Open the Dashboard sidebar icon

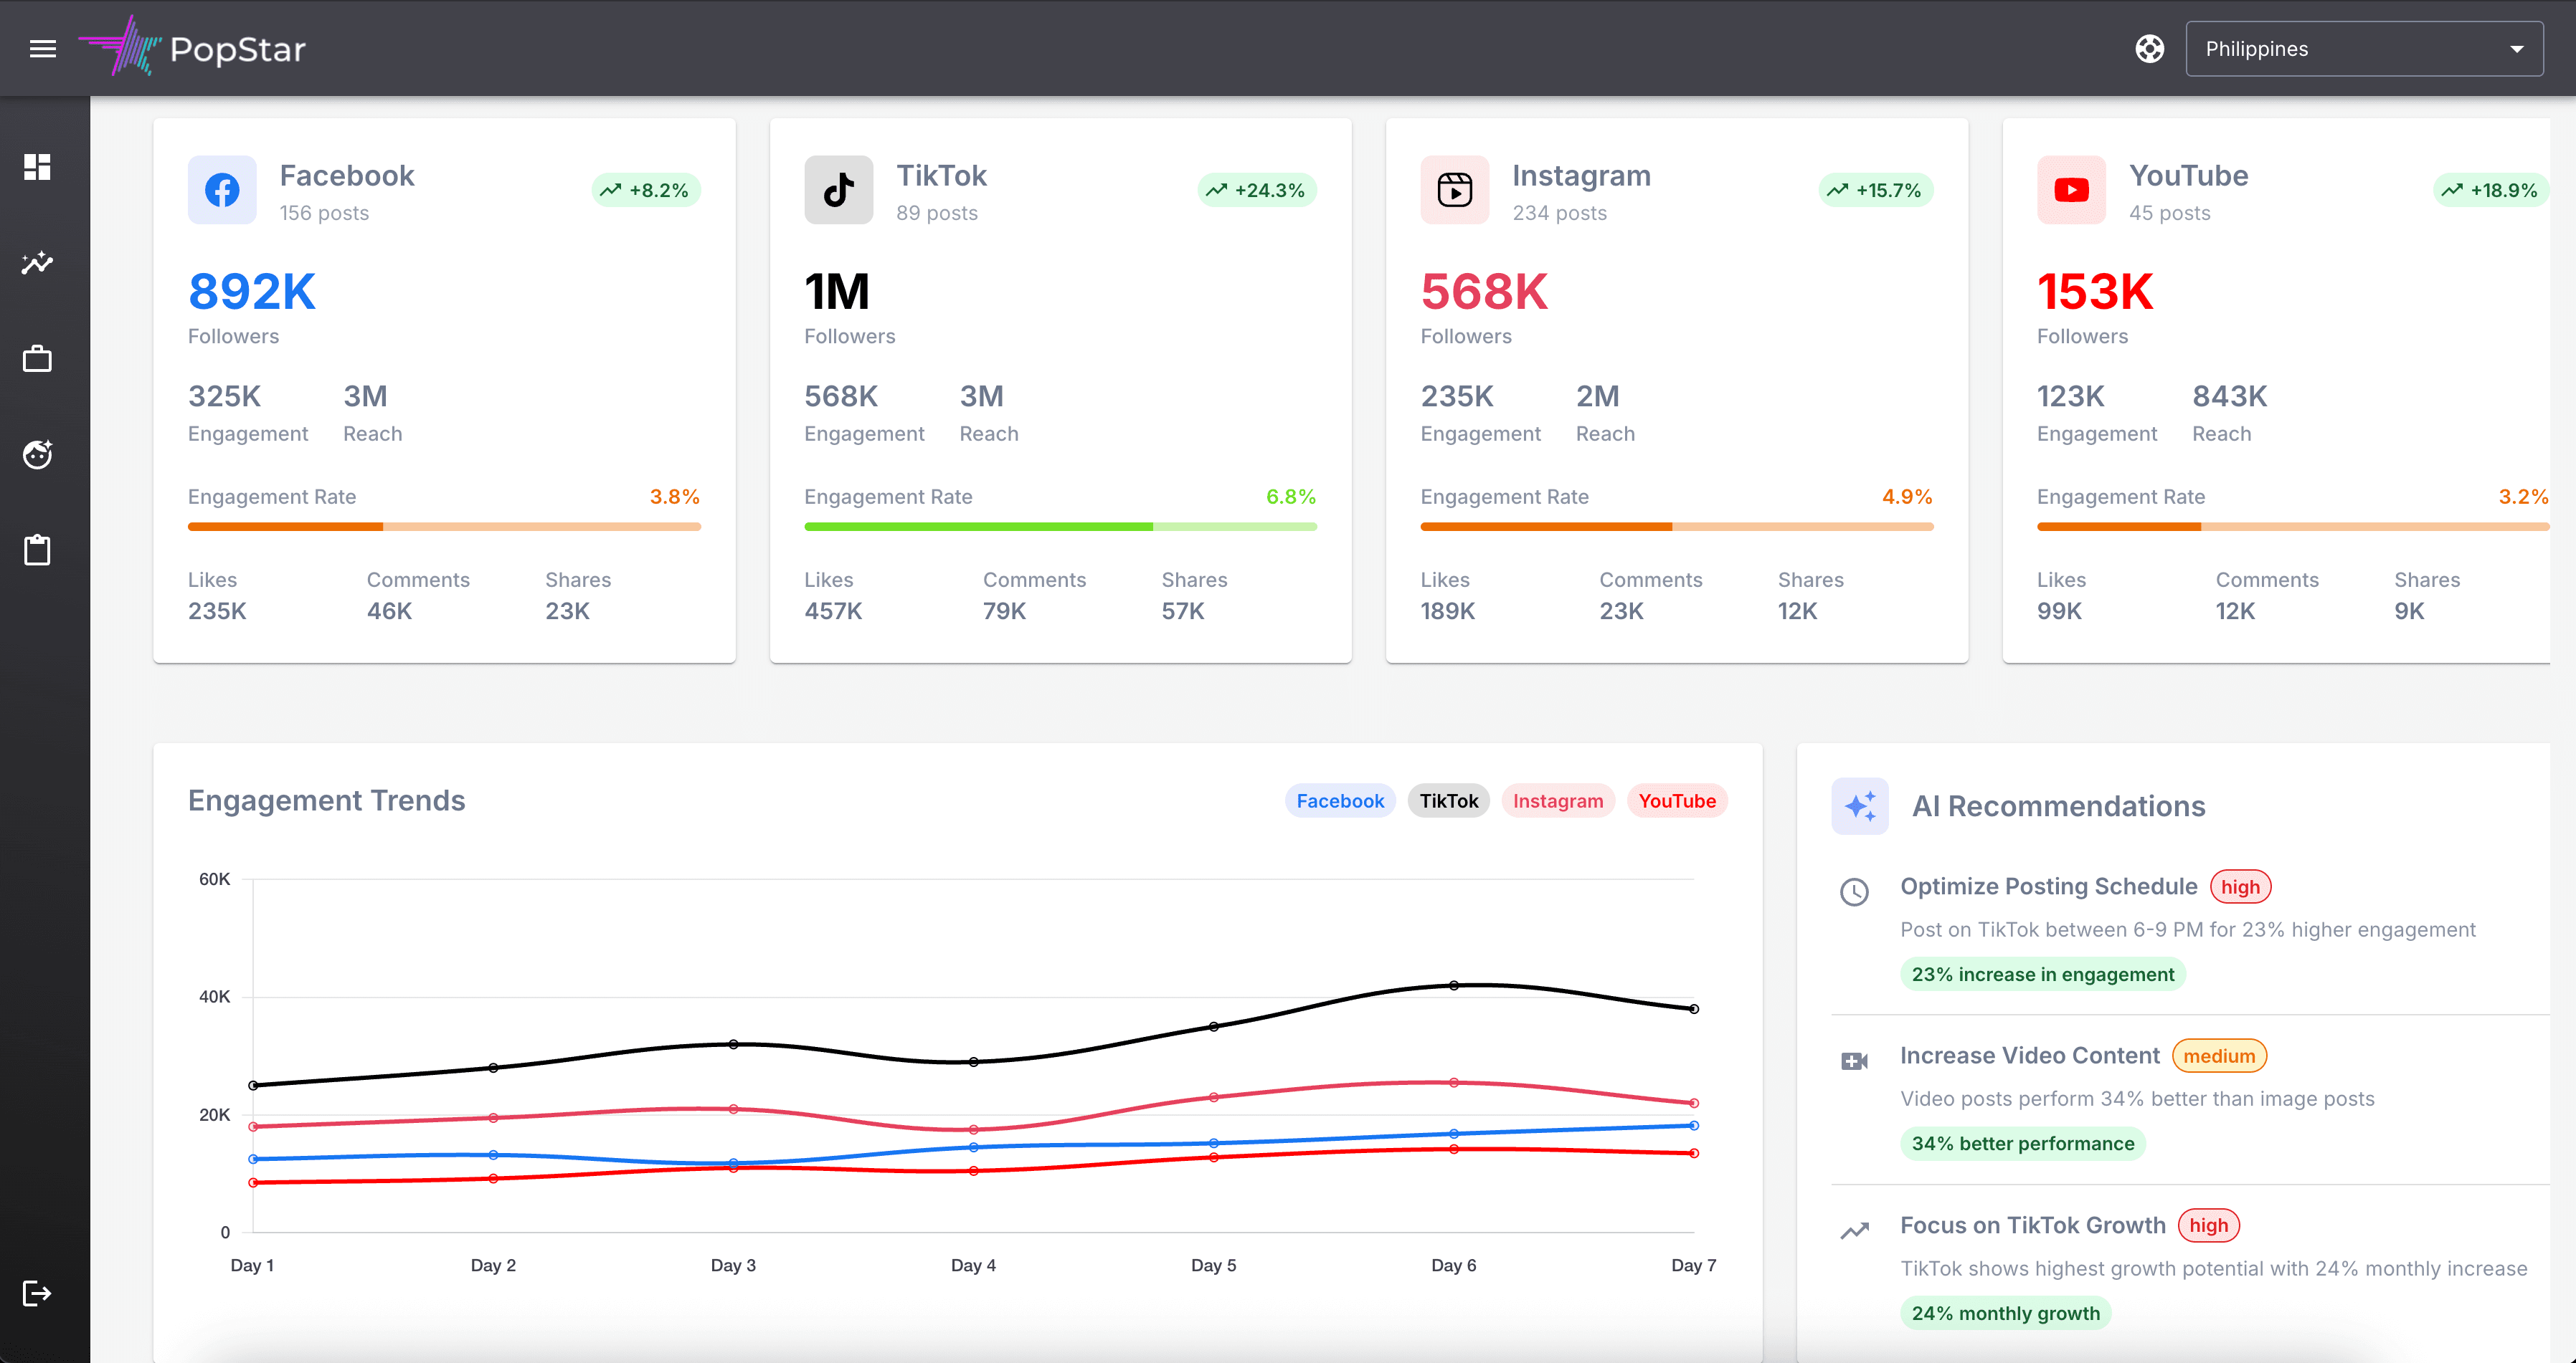(x=38, y=167)
